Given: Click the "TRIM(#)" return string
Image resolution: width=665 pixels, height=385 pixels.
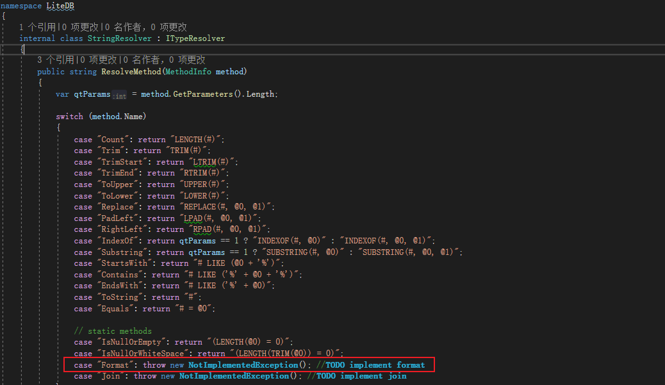Looking at the screenshot, I should 186,151.
